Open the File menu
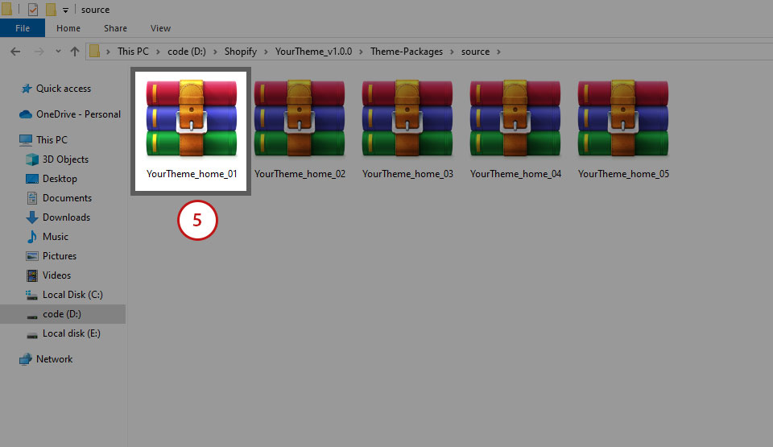Screen dimensions: 773x447 (23, 28)
